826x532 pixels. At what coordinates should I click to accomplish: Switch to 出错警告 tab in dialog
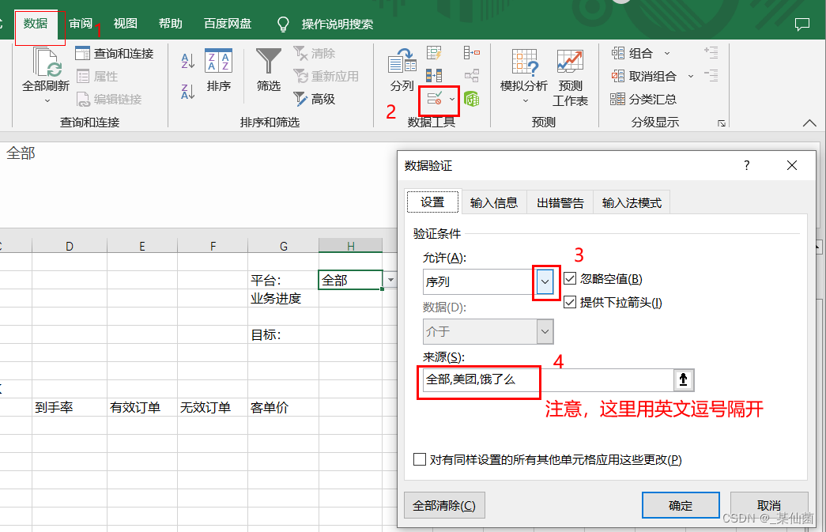tap(560, 203)
